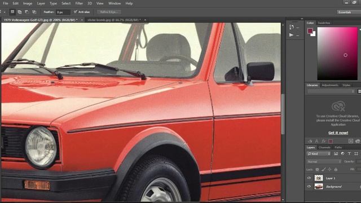Open the Filter menu
Viewport: 361px width, 203px height.
[79, 3]
